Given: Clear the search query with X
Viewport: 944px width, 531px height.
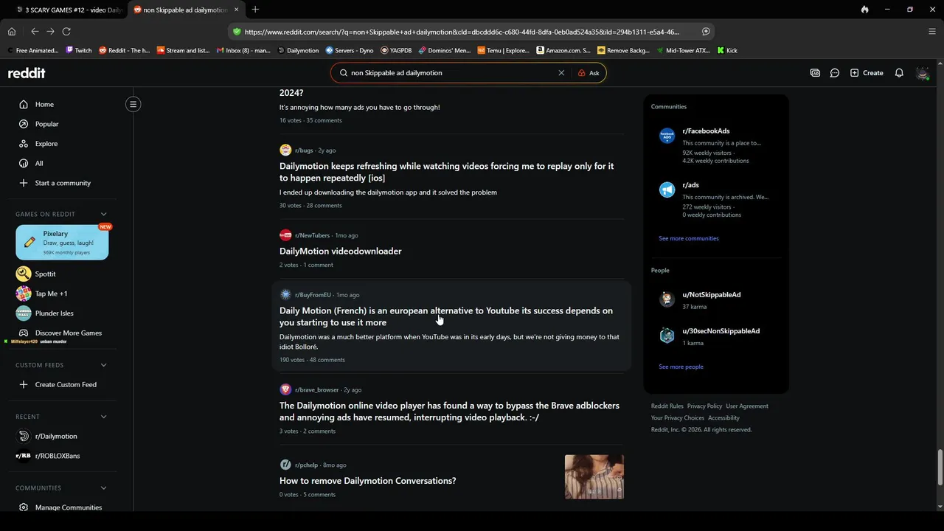Looking at the screenshot, I should coord(561,73).
